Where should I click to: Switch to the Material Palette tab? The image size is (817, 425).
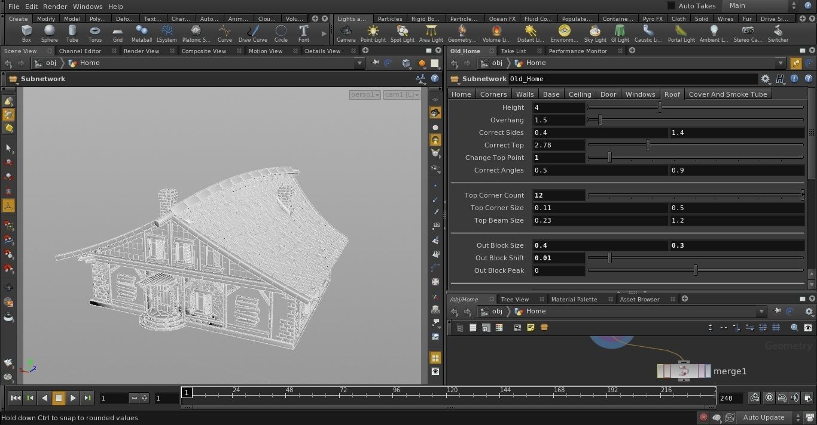click(574, 300)
